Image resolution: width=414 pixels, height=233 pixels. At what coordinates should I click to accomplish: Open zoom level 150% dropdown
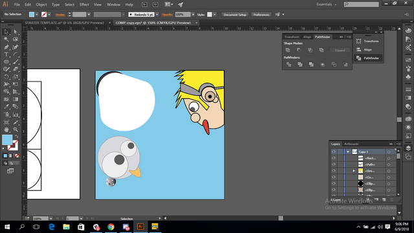click(x=50, y=219)
